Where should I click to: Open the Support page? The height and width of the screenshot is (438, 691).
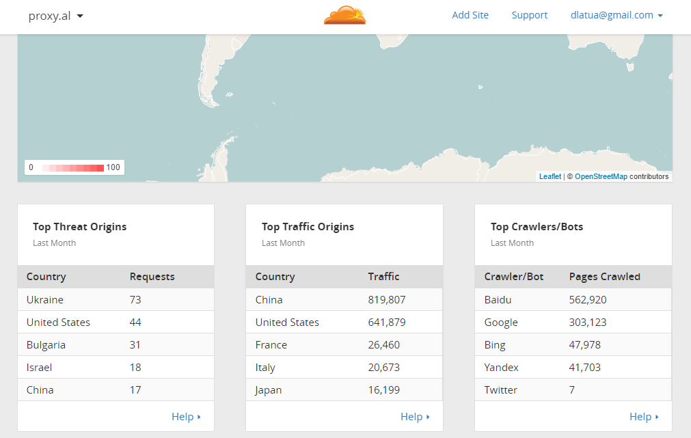point(530,15)
